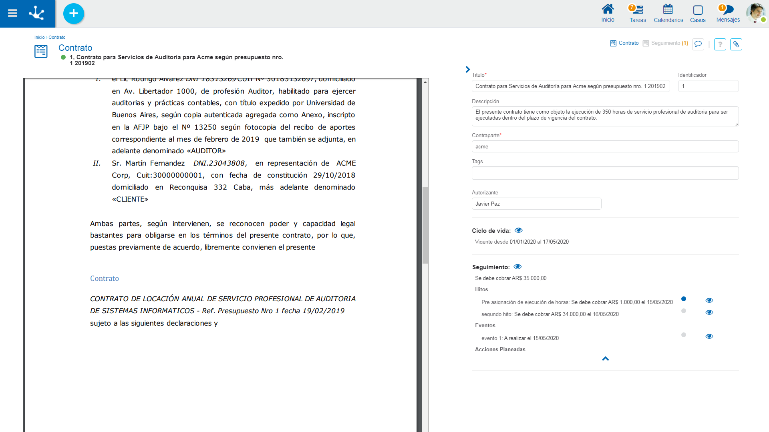This screenshot has width=769, height=432.
Task: Collapse Seguimiento section with up chevron
Action: pyautogui.click(x=605, y=359)
